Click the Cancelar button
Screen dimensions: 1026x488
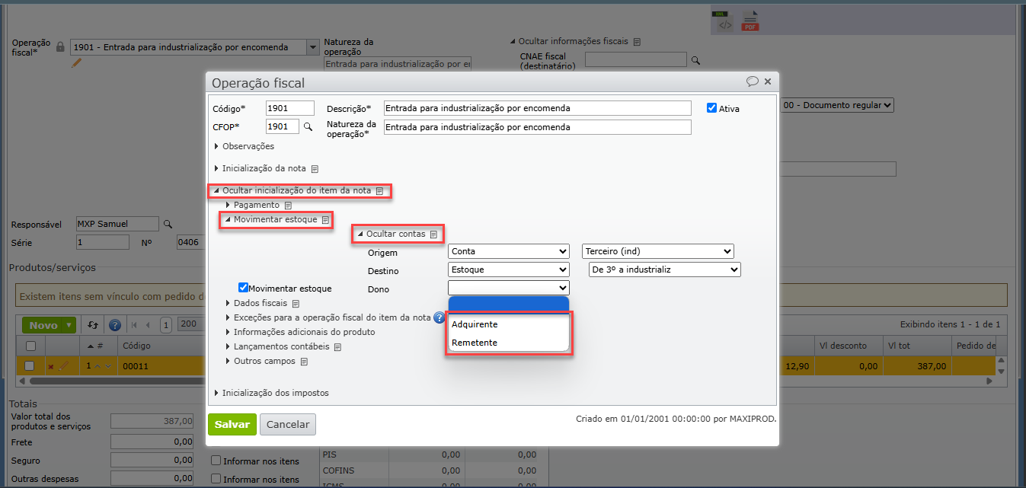click(x=288, y=424)
